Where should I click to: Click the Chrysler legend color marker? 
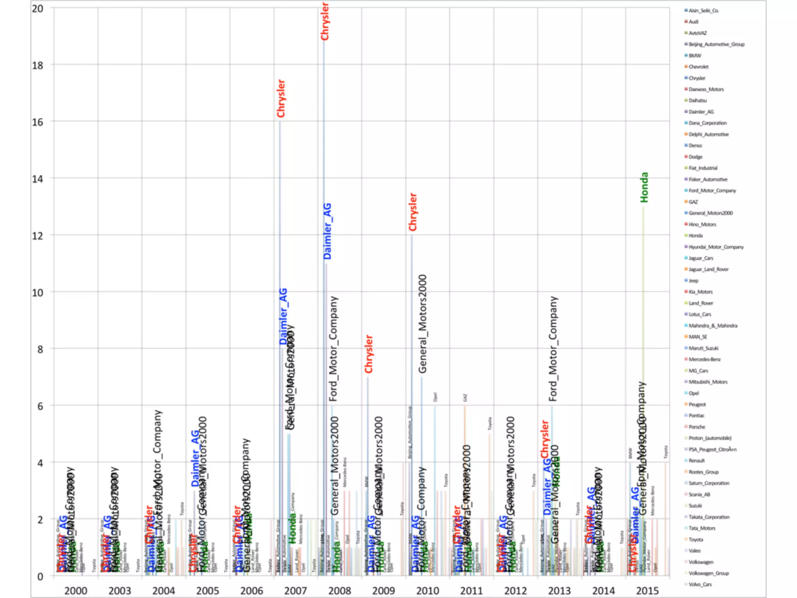point(686,78)
